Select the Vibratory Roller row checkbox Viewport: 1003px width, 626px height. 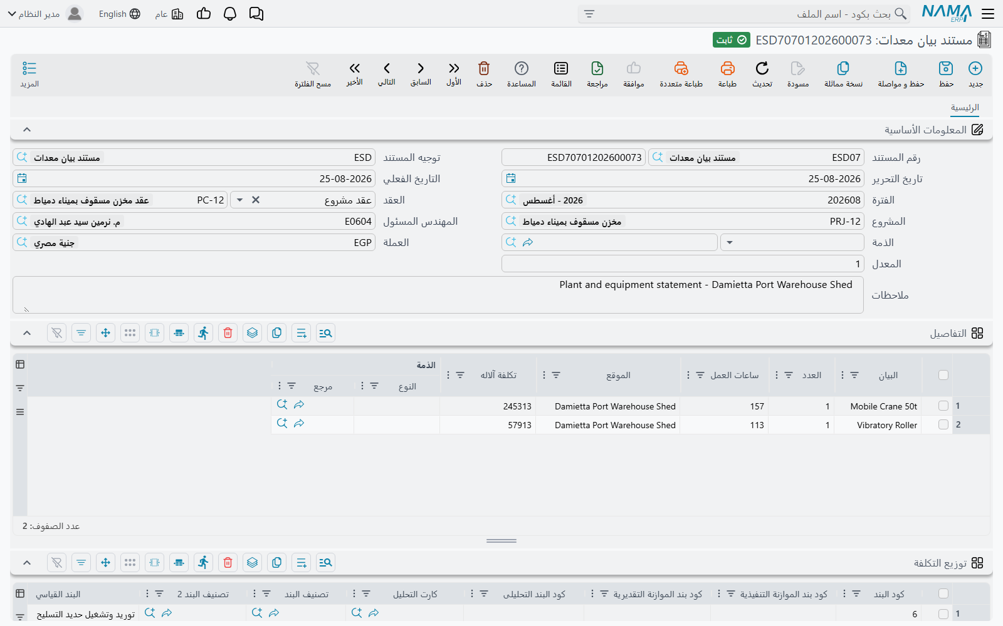click(943, 424)
